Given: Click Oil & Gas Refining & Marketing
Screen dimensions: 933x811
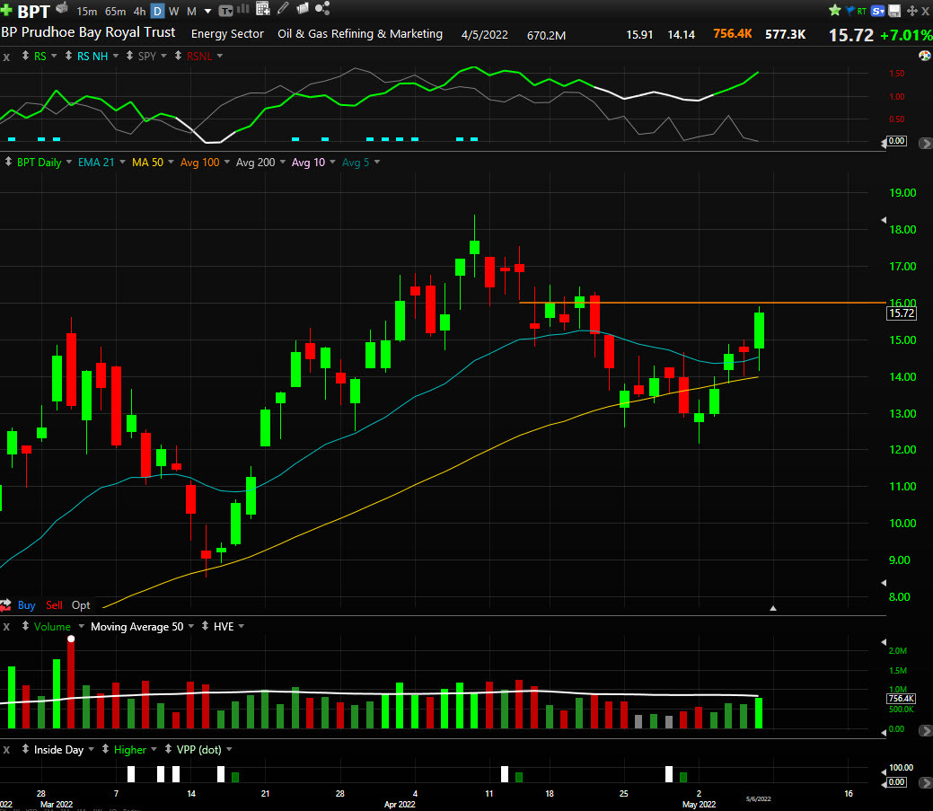Looking at the screenshot, I should [360, 34].
